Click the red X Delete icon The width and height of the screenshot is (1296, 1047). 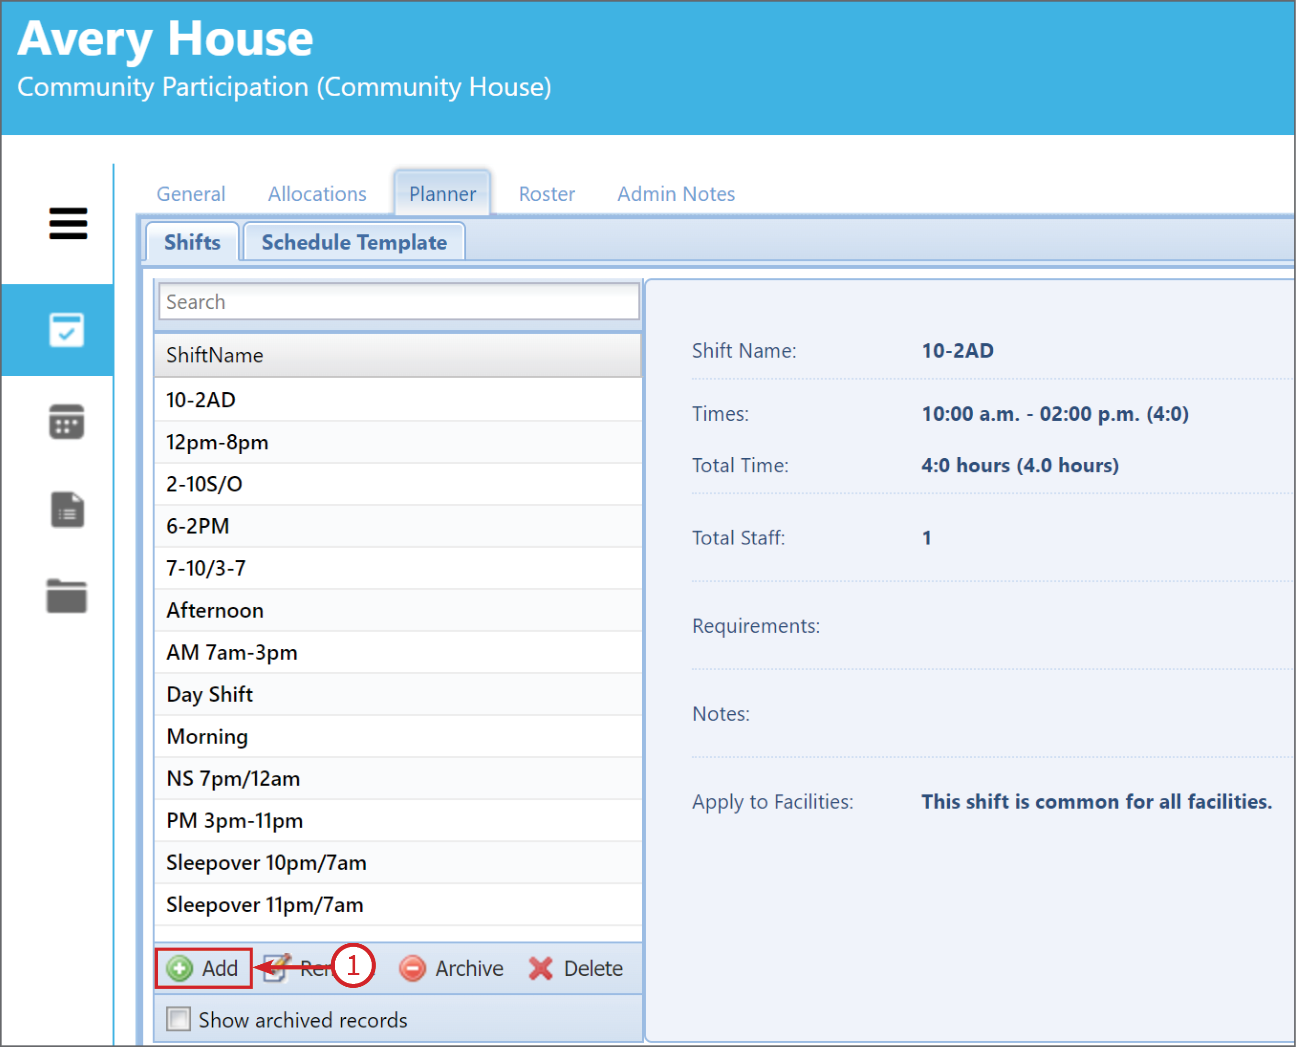pos(540,968)
